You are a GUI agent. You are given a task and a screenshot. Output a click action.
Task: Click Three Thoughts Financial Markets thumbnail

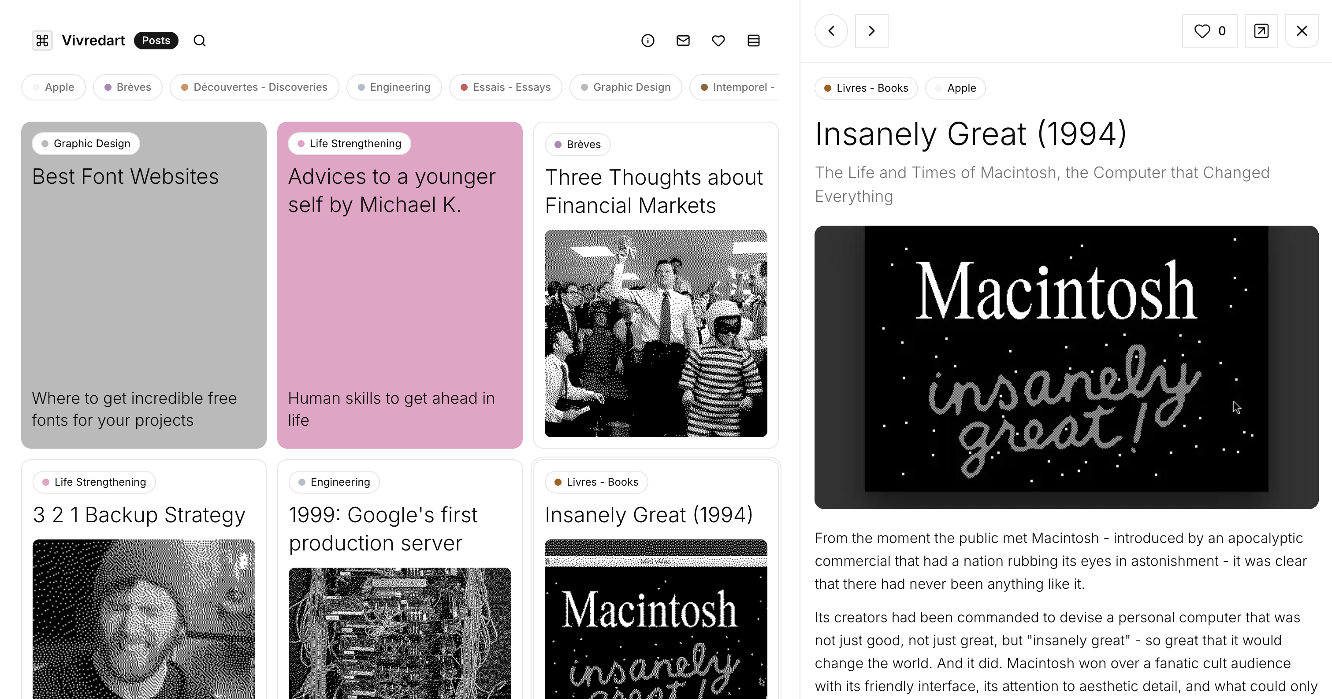(x=656, y=334)
